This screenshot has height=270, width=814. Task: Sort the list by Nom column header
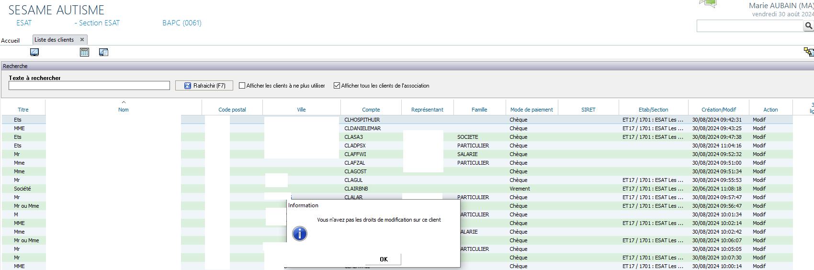[123, 110]
